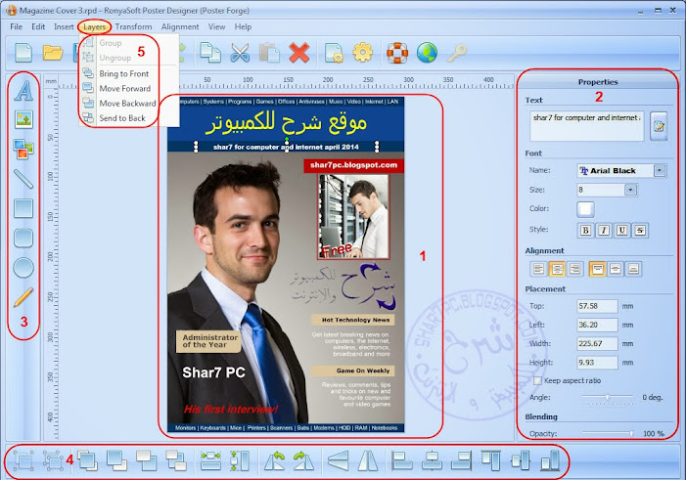Open the Alignment menu
The width and height of the screenshot is (686, 480).
180,26
